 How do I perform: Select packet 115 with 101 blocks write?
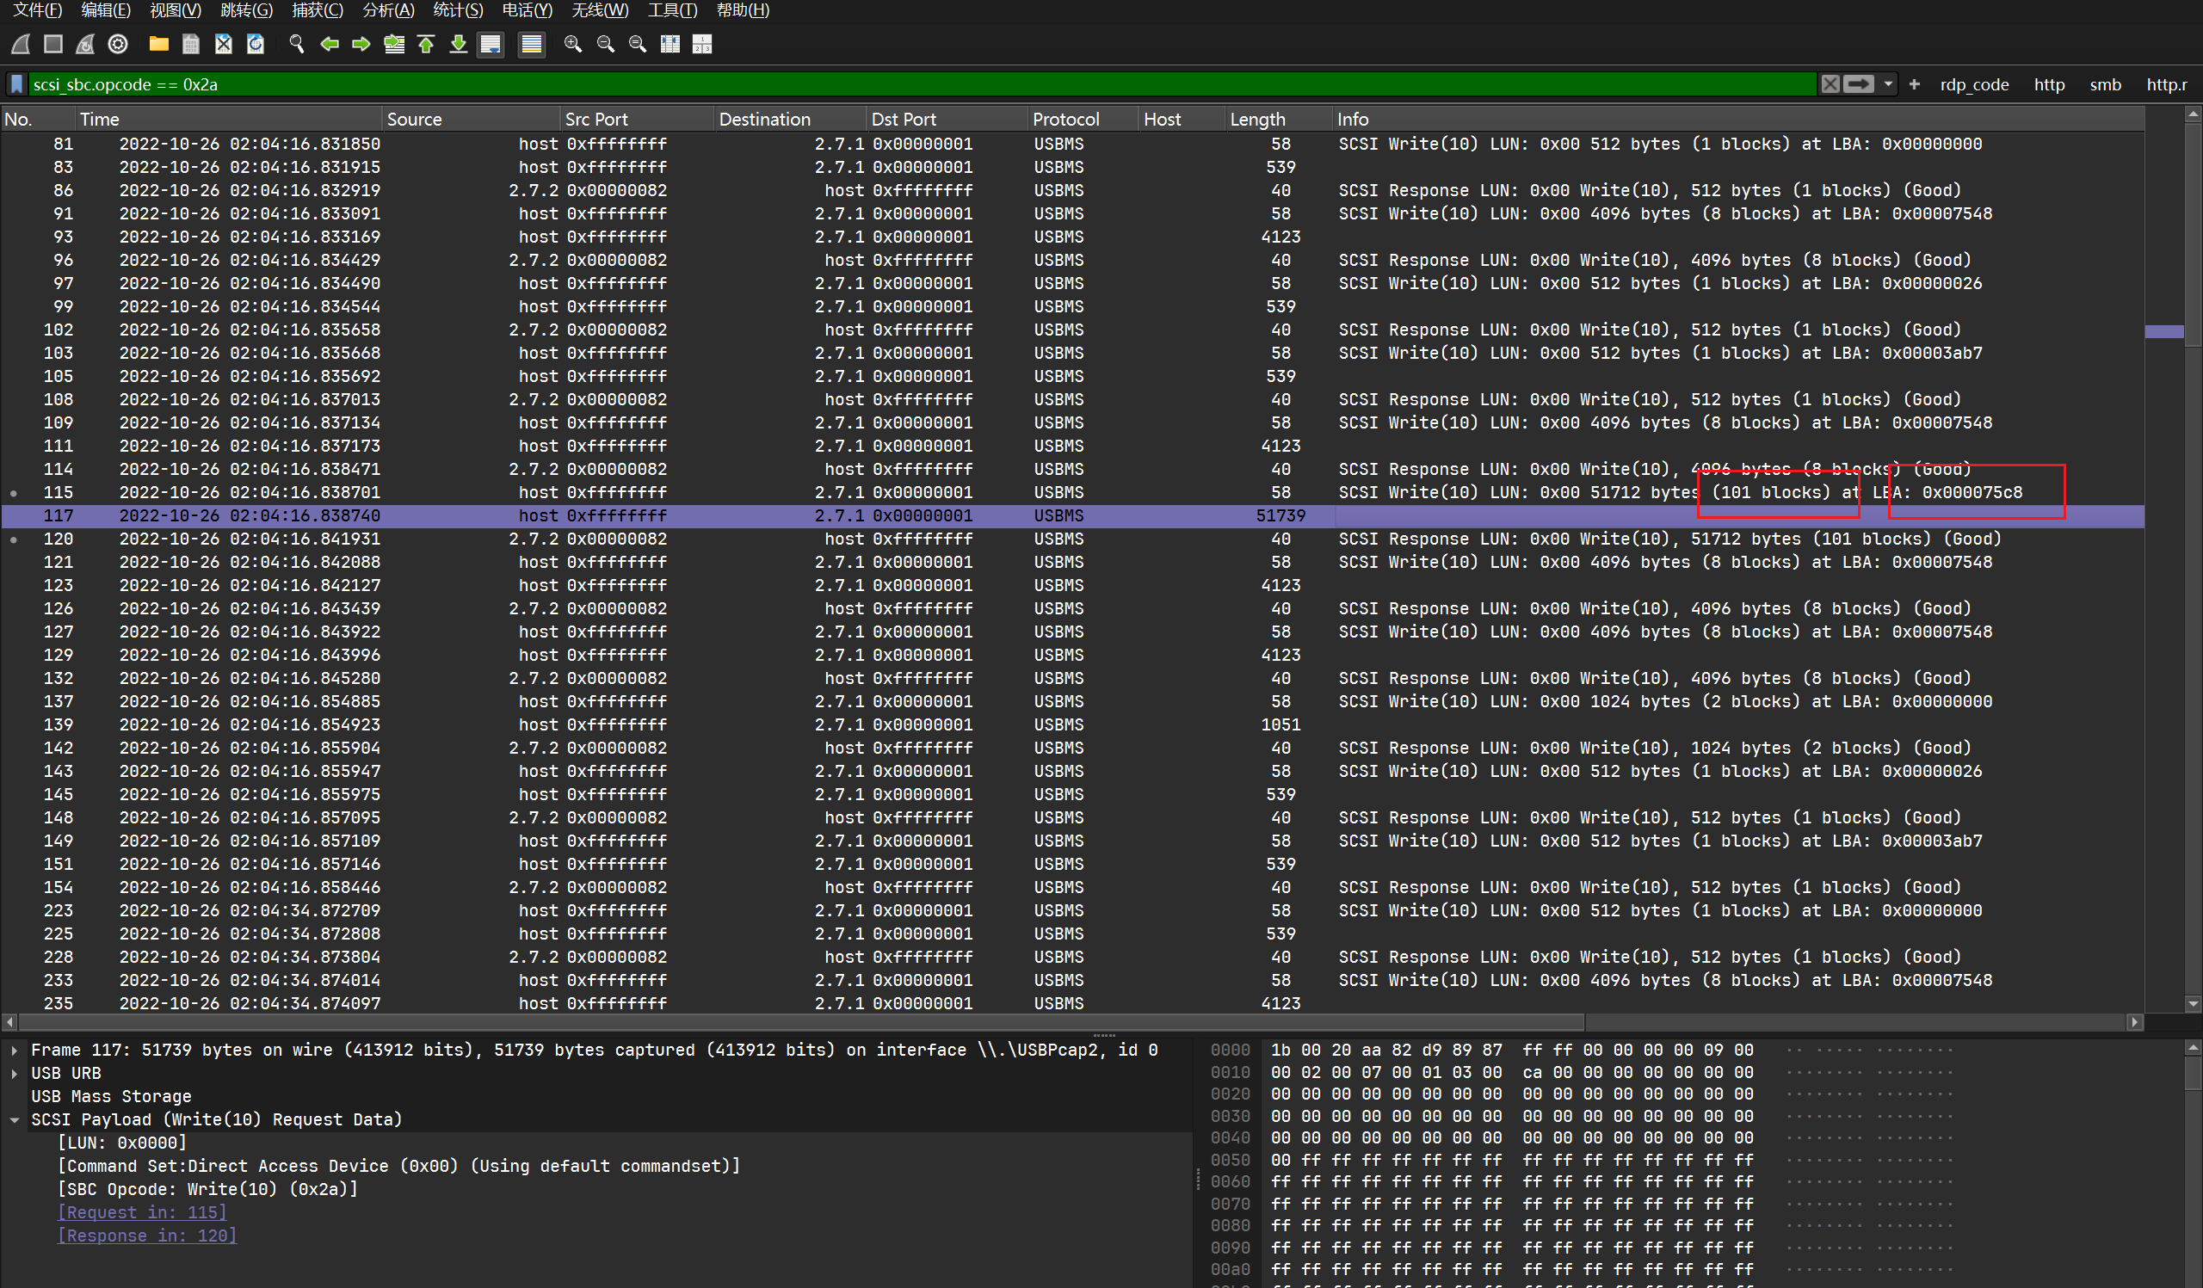[1072, 493]
